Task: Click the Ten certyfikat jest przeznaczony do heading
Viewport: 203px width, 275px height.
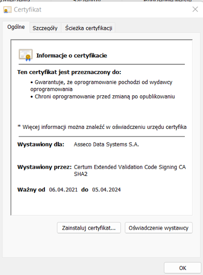Action: point(69,72)
